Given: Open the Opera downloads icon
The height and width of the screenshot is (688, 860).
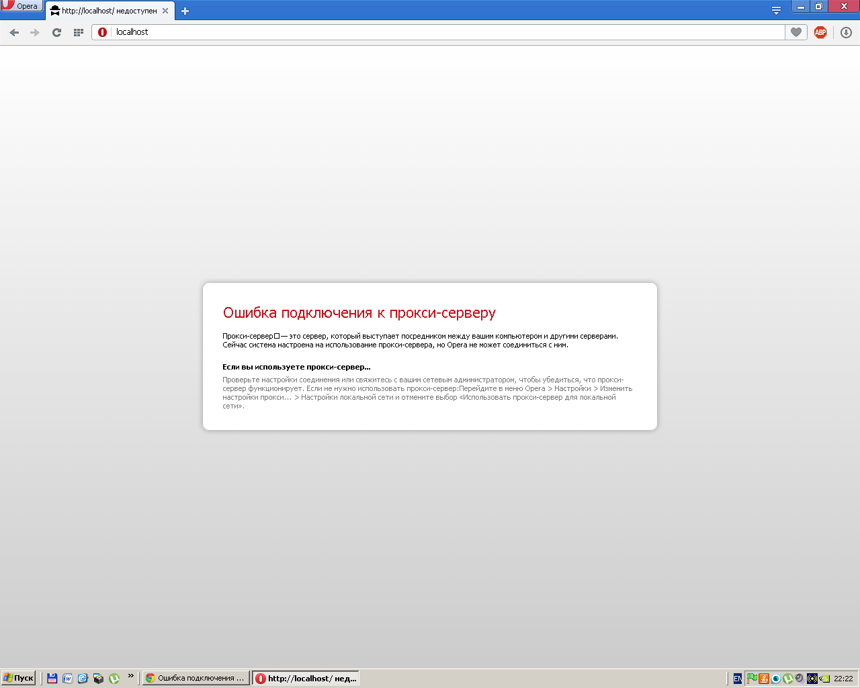Looking at the screenshot, I should click(x=846, y=32).
